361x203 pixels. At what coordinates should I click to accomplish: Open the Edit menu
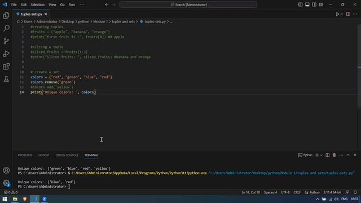point(24,5)
